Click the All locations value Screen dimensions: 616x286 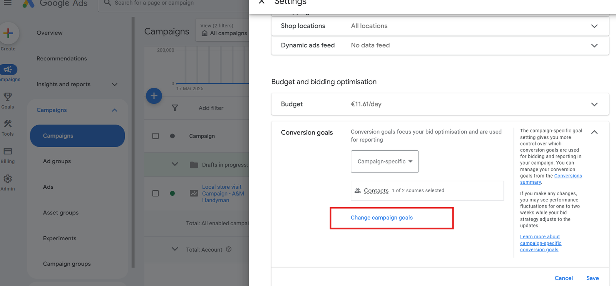point(369,26)
